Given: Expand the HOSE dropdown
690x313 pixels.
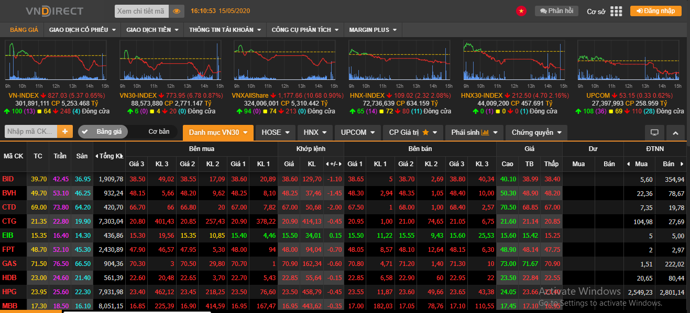Looking at the screenshot, I should click(275, 132).
